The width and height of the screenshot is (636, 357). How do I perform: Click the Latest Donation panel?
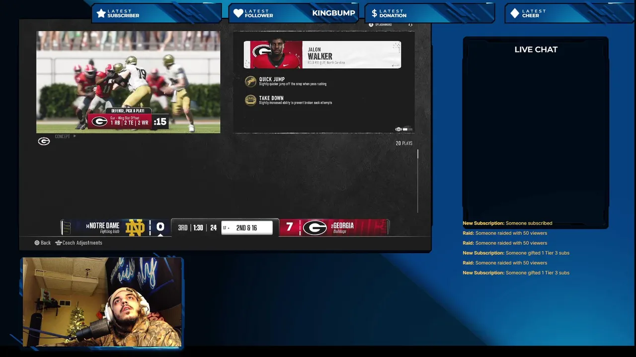pyautogui.click(x=430, y=13)
